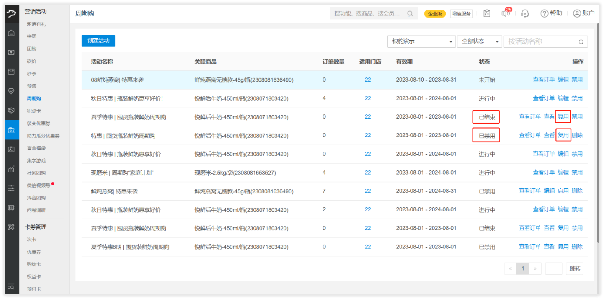The image size is (604, 299).
Task: Click the home icon in left sidebar
Action: point(11,33)
